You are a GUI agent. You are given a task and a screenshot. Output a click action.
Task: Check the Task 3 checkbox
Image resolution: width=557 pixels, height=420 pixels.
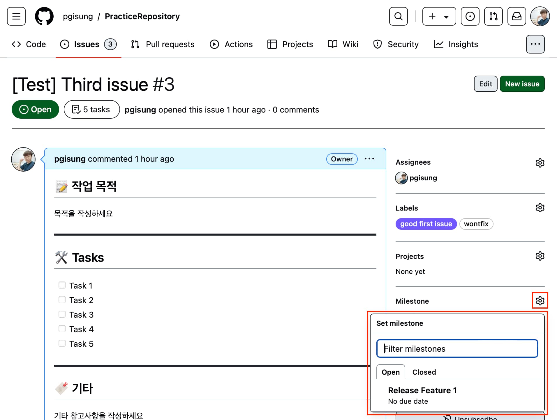(x=62, y=314)
